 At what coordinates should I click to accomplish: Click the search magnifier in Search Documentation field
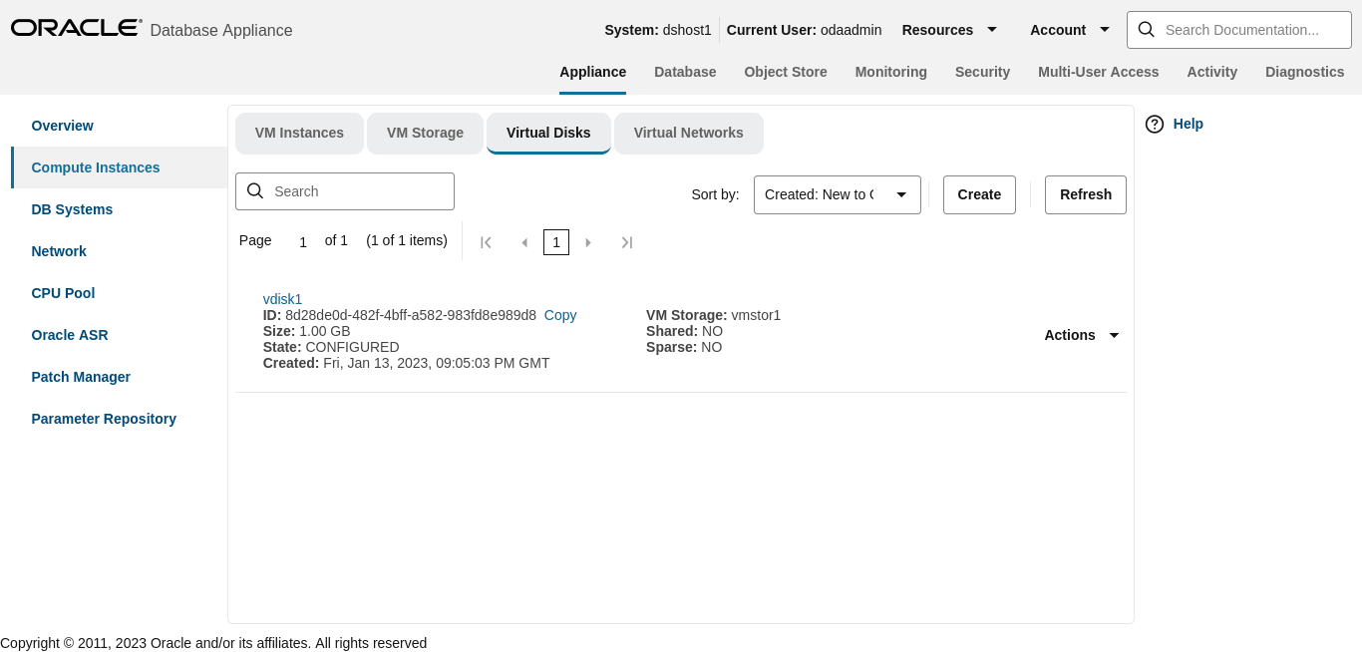coord(1146,30)
